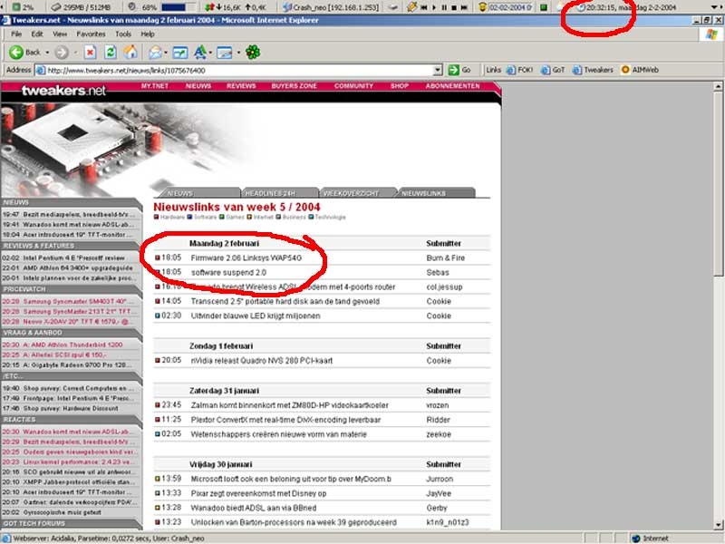This screenshot has height=544, width=725.
Task: Go to the Home page icon
Action: [130, 53]
